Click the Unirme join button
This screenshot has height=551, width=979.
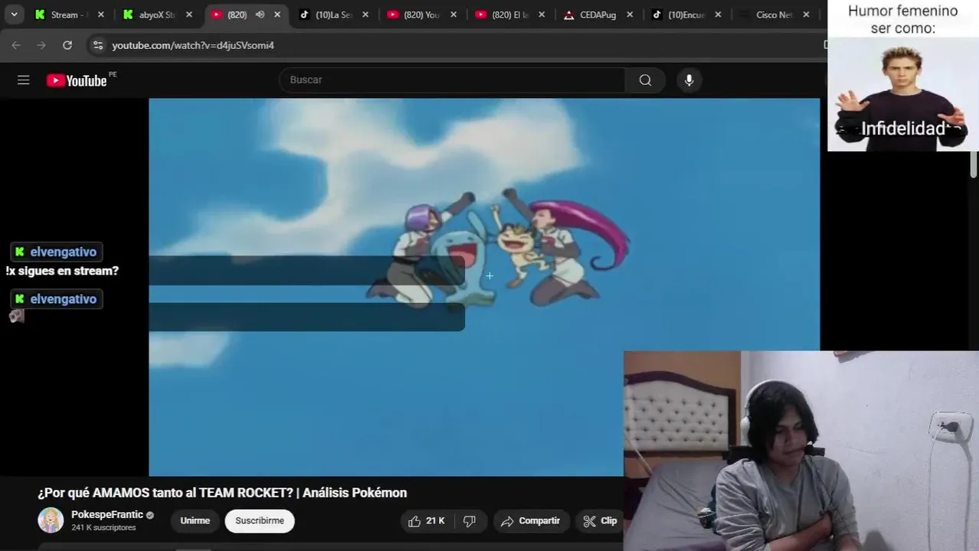[x=195, y=520]
